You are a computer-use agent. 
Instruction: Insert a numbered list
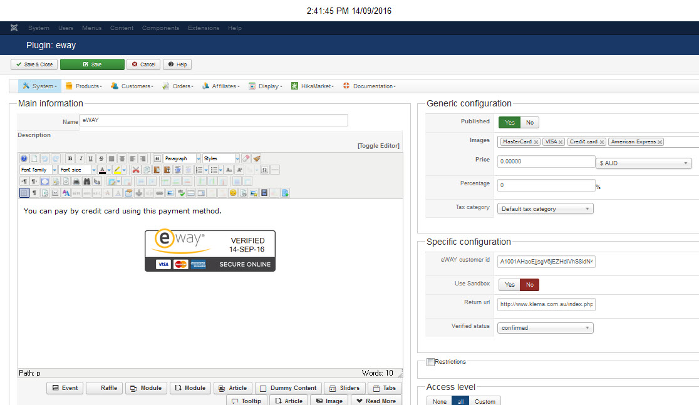click(199, 170)
